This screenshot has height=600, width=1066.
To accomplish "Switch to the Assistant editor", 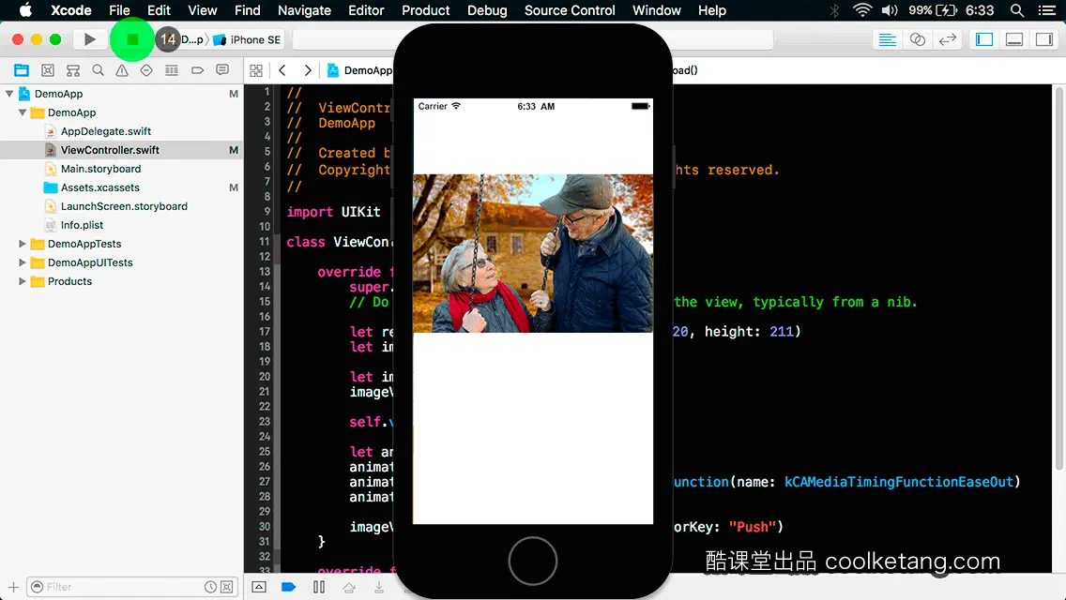I will tap(917, 40).
